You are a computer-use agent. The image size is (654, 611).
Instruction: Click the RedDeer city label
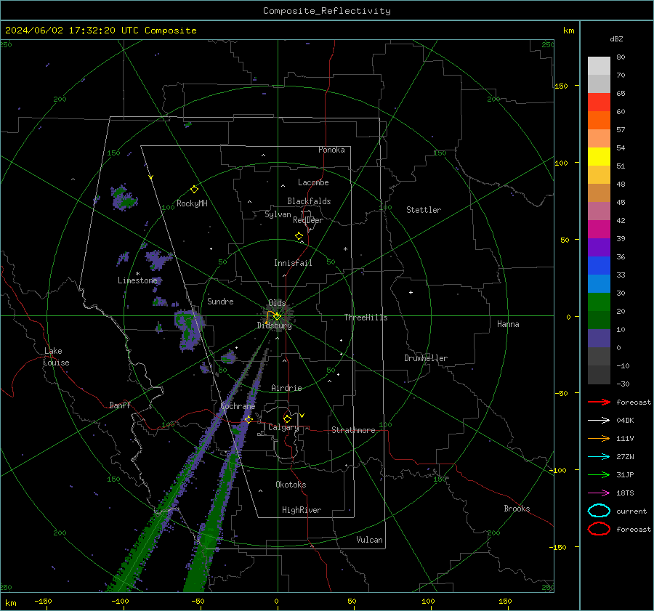(308, 220)
